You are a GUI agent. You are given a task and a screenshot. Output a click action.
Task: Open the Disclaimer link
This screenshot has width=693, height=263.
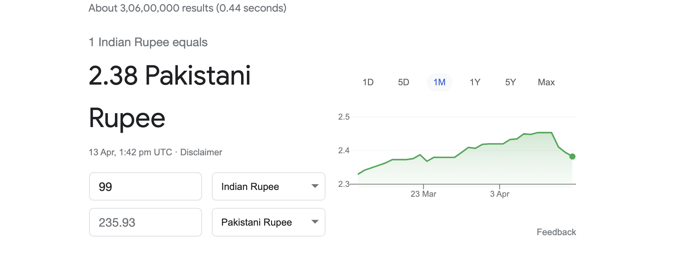(x=201, y=152)
